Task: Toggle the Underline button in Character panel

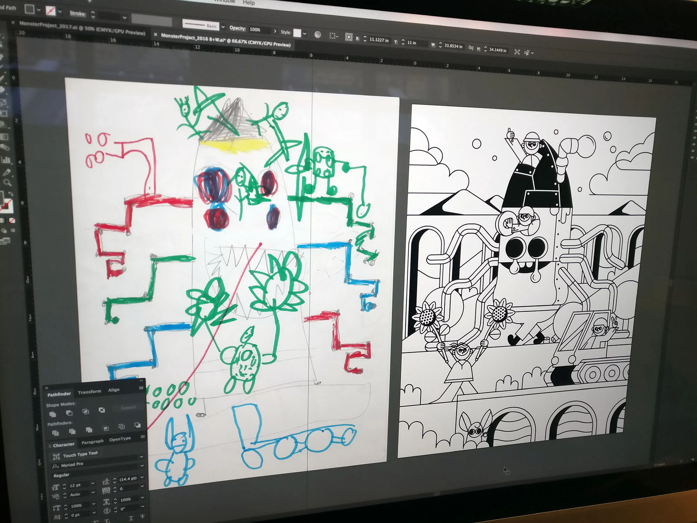Action: pos(131,518)
